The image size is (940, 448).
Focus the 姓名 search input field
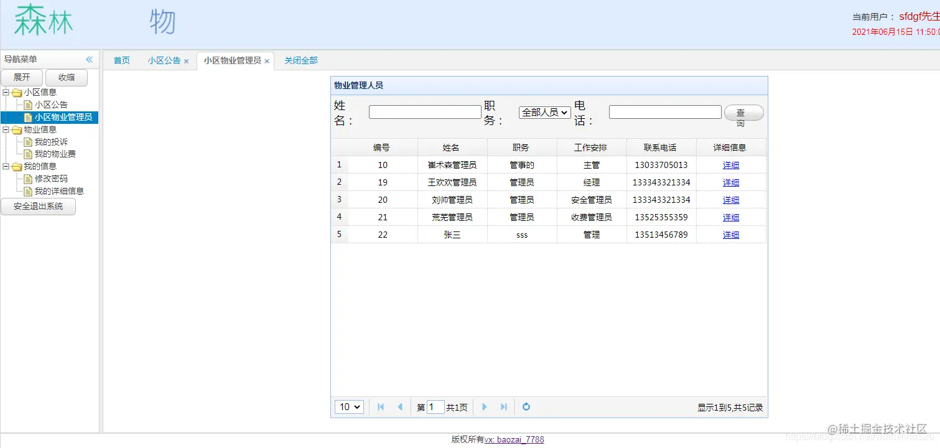click(425, 112)
